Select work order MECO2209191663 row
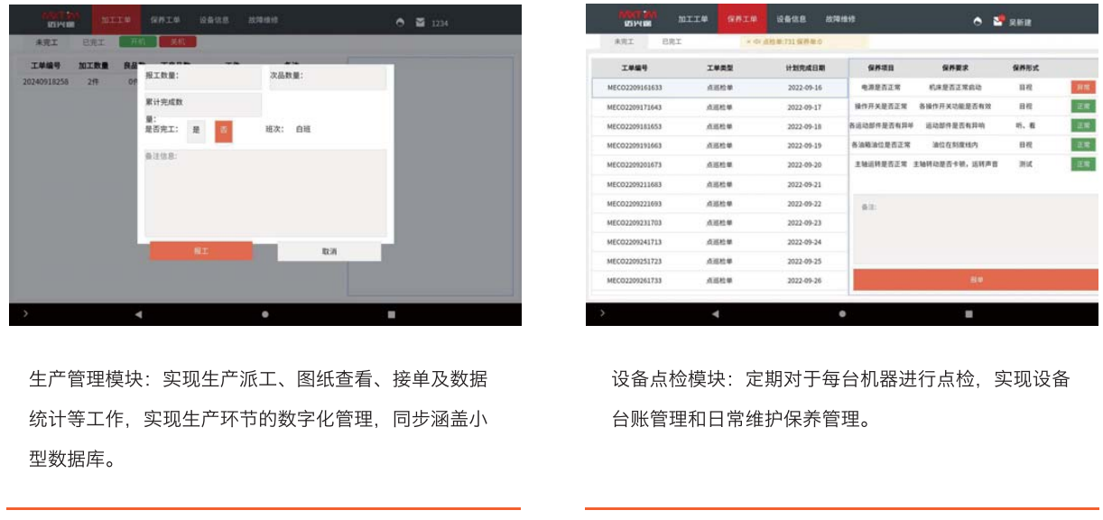1103x520 pixels. (x=635, y=145)
